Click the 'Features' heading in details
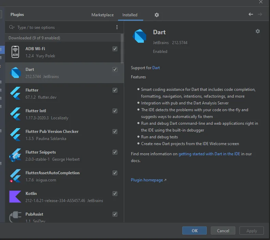Image resolution: width=270 pixels, height=240 pixels. pos(138,77)
